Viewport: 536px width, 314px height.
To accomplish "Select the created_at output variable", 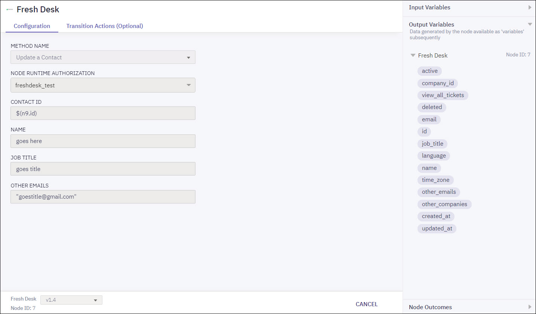I will coord(436,216).
